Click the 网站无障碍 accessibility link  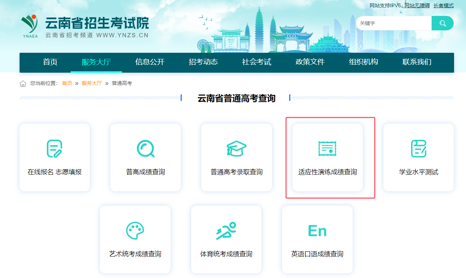(x=417, y=5)
